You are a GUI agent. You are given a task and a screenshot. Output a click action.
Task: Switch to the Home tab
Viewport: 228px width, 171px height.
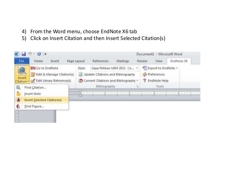[x=38, y=61]
